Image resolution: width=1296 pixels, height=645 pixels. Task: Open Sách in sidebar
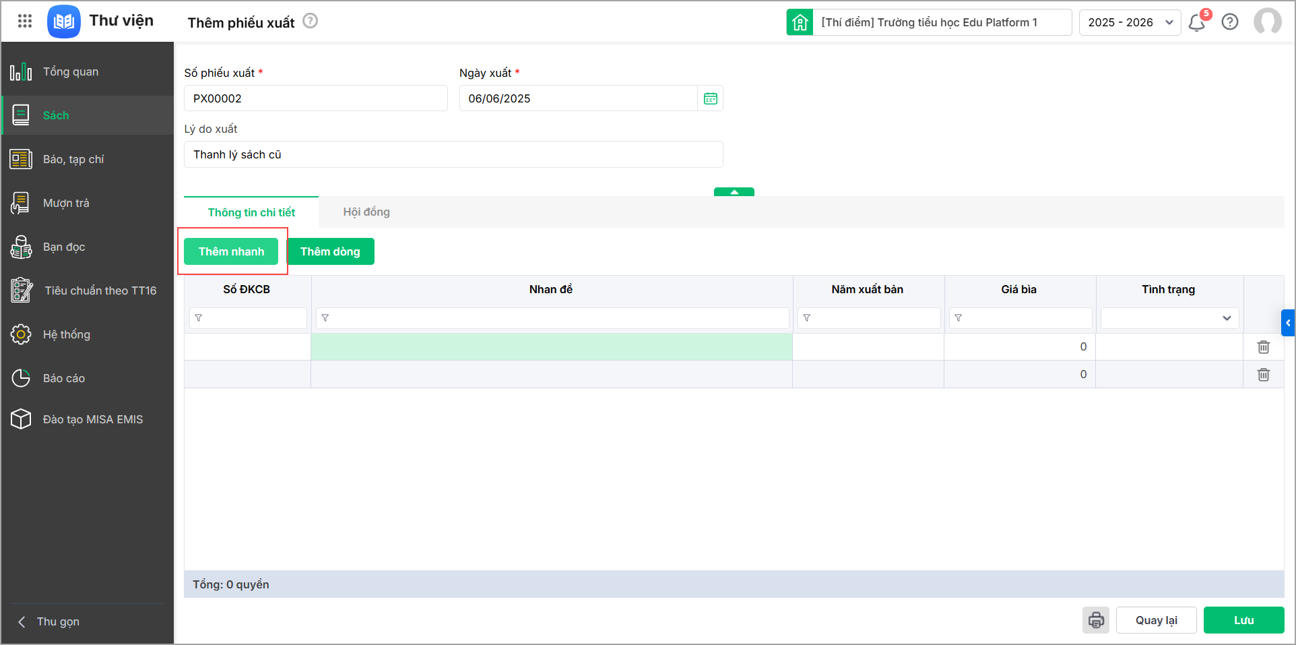click(x=88, y=115)
